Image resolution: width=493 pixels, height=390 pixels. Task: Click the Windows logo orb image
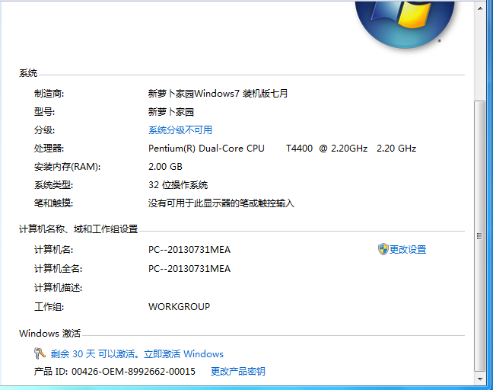405,24
